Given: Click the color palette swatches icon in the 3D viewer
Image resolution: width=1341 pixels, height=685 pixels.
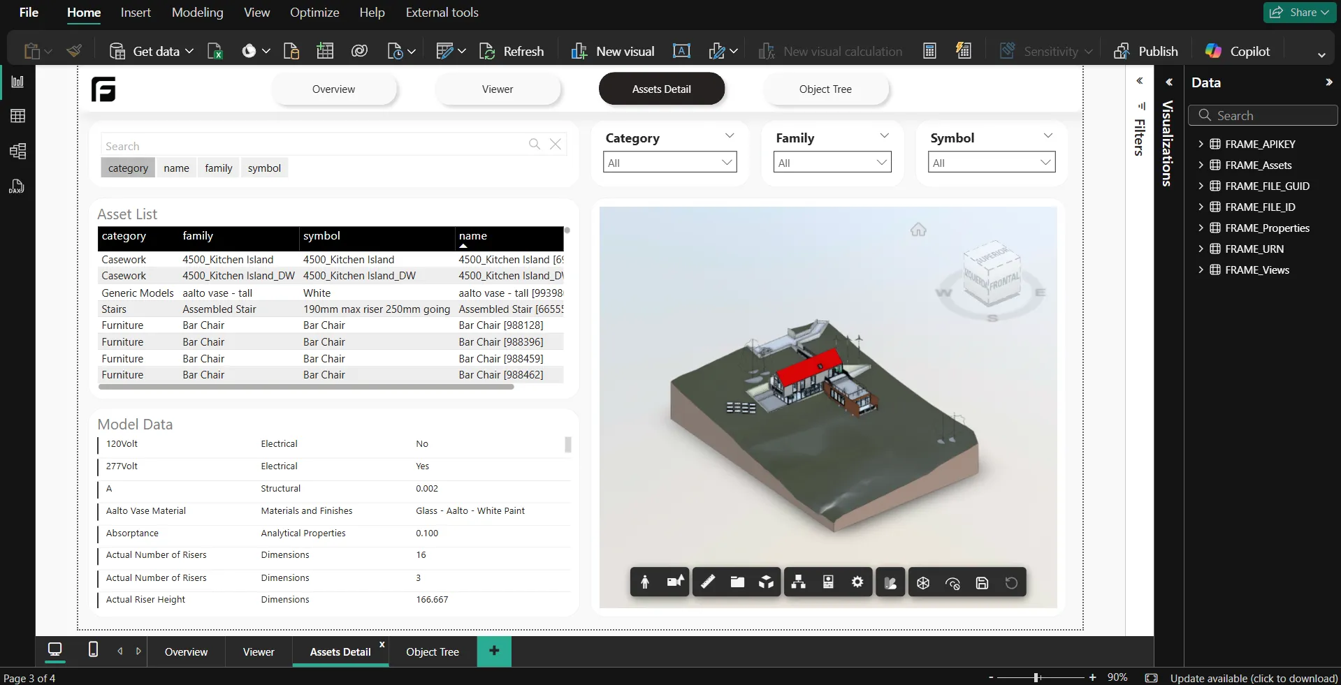Looking at the screenshot, I should [x=890, y=582].
